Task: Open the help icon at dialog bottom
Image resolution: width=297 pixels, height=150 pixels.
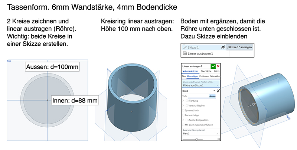Action: coord(218,139)
